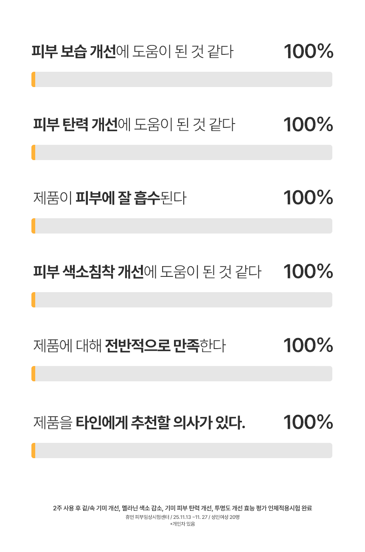Viewport: 365px width, 552px height.
Task: Click the progress bar below '피부 색소침착 개선'
Action: [182, 300]
